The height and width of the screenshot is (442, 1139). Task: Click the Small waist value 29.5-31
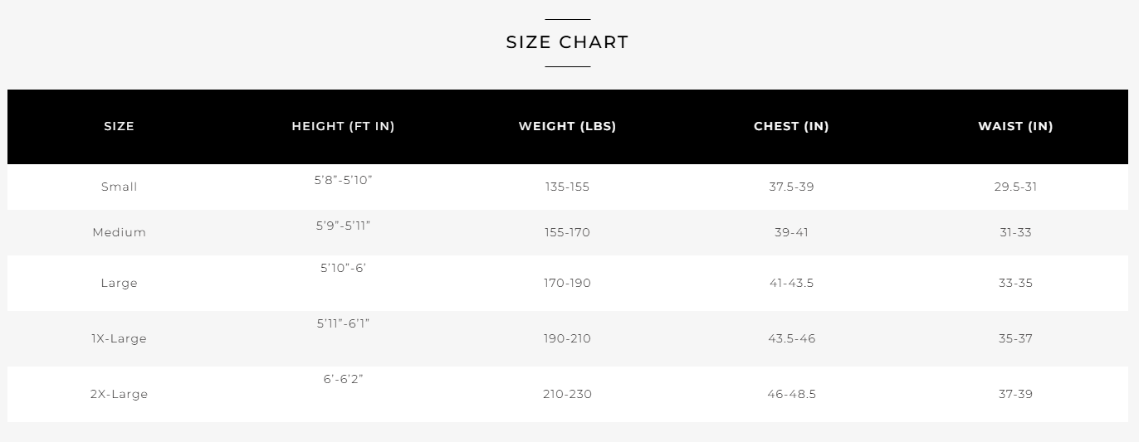click(1015, 187)
